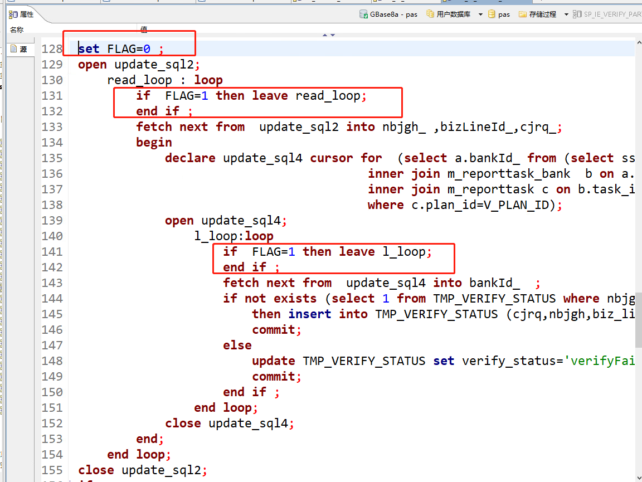Click line 'close update_sql2;'

click(x=143, y=470)
